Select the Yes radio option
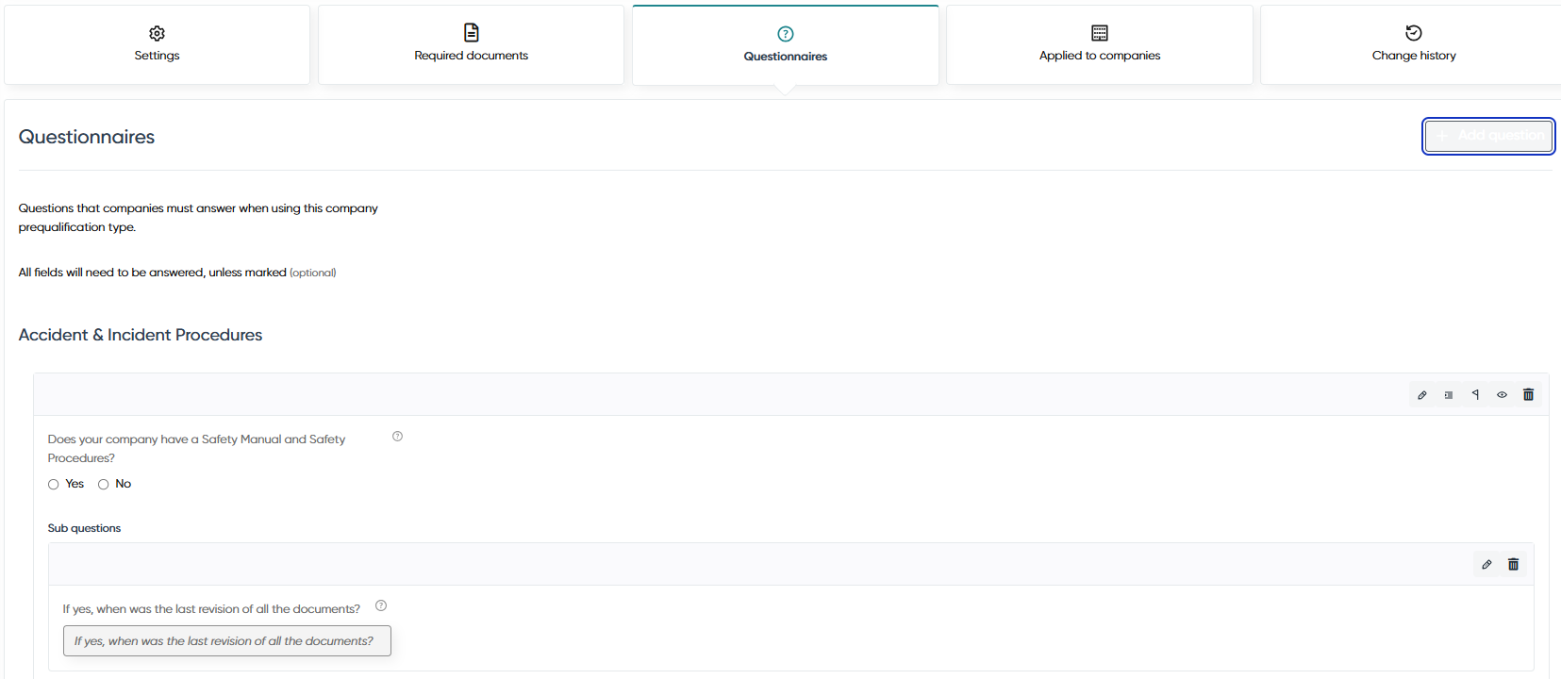 tap(54, 485)
